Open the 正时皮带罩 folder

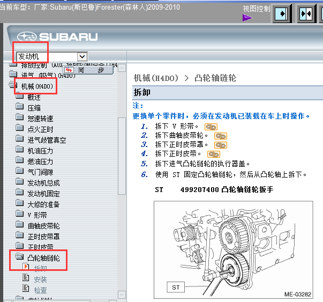[x=44, y=237]
